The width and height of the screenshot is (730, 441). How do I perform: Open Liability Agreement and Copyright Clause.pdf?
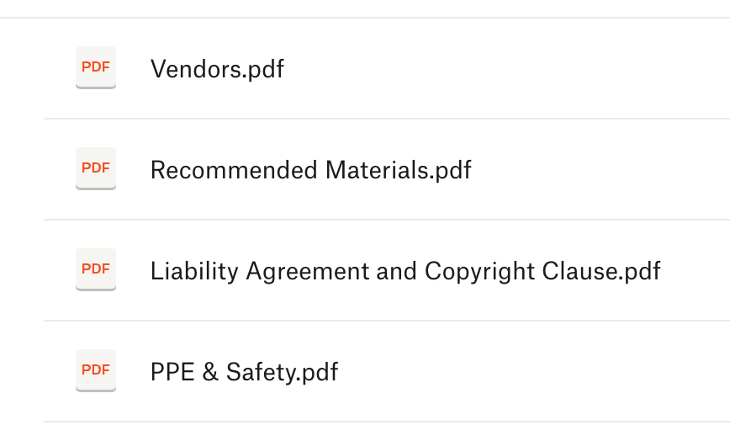click(x=405, y=271)
